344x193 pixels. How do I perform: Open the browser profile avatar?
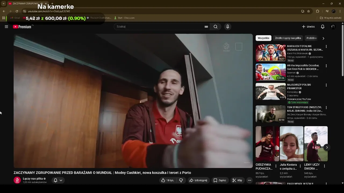point(334,11)
